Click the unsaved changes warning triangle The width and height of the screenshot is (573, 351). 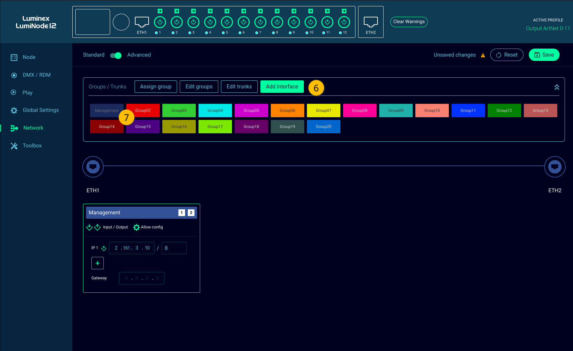pos(483,55)
